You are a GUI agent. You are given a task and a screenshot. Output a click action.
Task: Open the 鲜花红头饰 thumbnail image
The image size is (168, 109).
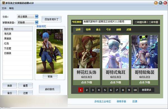[87, 51]
